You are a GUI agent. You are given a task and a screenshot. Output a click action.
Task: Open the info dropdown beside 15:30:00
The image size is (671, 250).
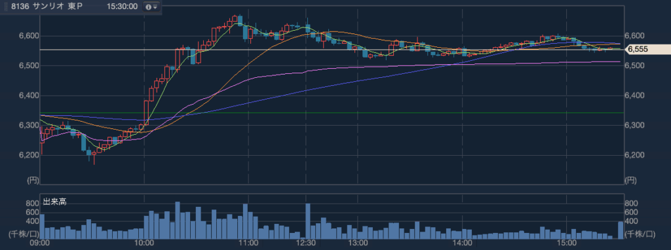pyautogui.click(x=151, y=7)
